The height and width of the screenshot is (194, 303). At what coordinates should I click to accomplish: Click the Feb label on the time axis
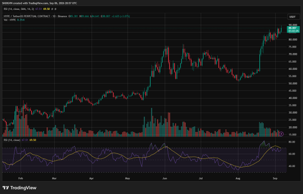(x=20, y=178)
